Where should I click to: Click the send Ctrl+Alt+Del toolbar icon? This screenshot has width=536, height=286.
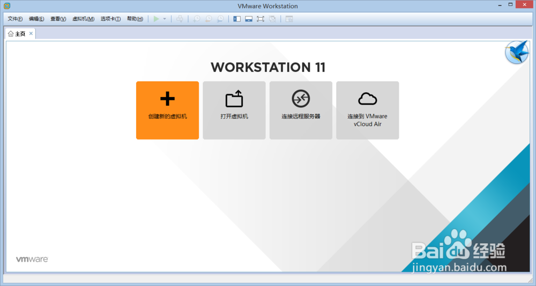pos(180,19)
